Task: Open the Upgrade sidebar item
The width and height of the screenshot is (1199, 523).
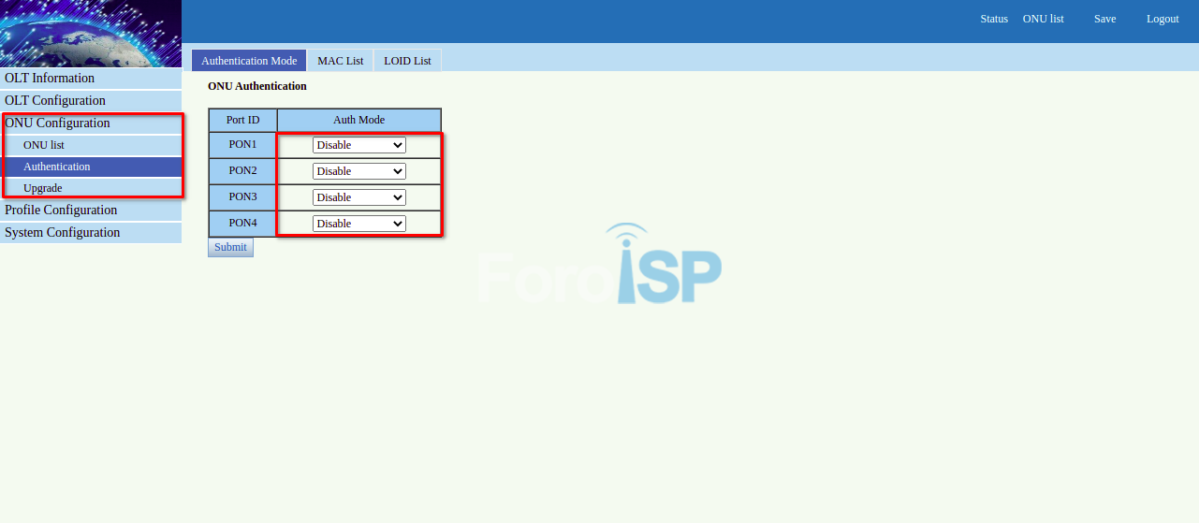Action: click(43, 188)
